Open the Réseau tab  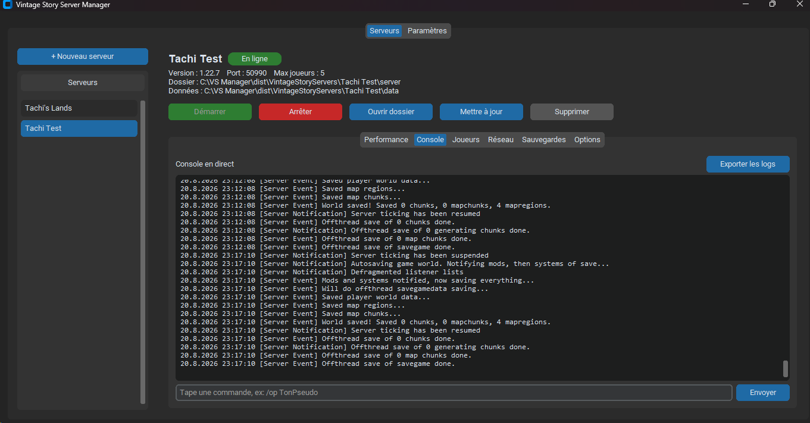point(501,140)
